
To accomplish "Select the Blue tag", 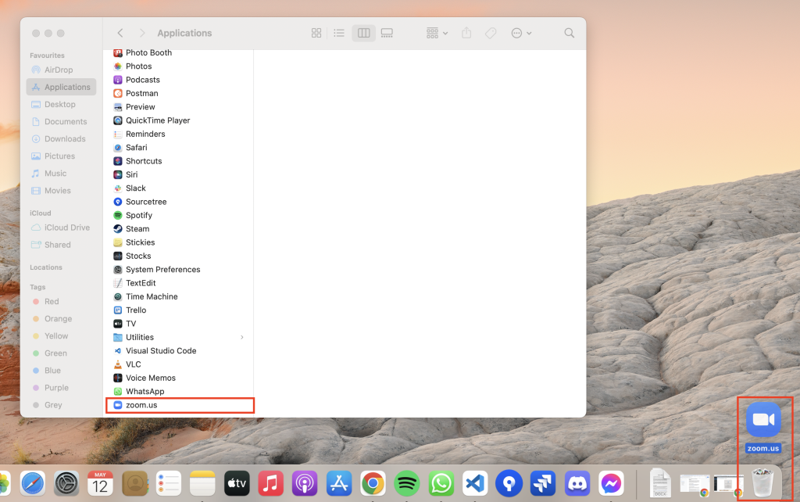I will pos(61,370).
